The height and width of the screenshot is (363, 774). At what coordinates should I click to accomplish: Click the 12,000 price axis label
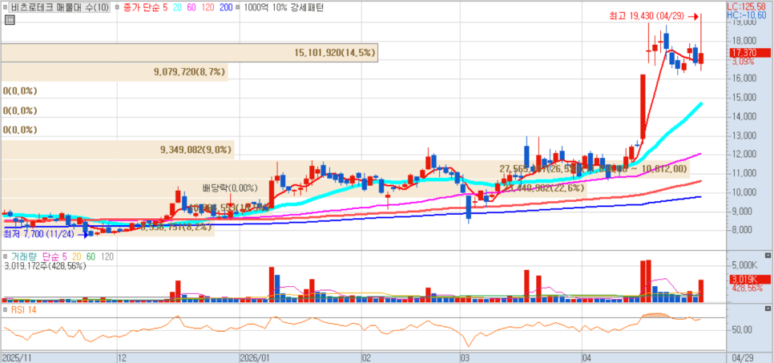click(x=744, y=154)
